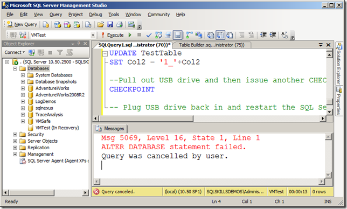Select VMTest (In Recovery) database
The height and width of the screenshot is (209, 347).
click(57, 128)
